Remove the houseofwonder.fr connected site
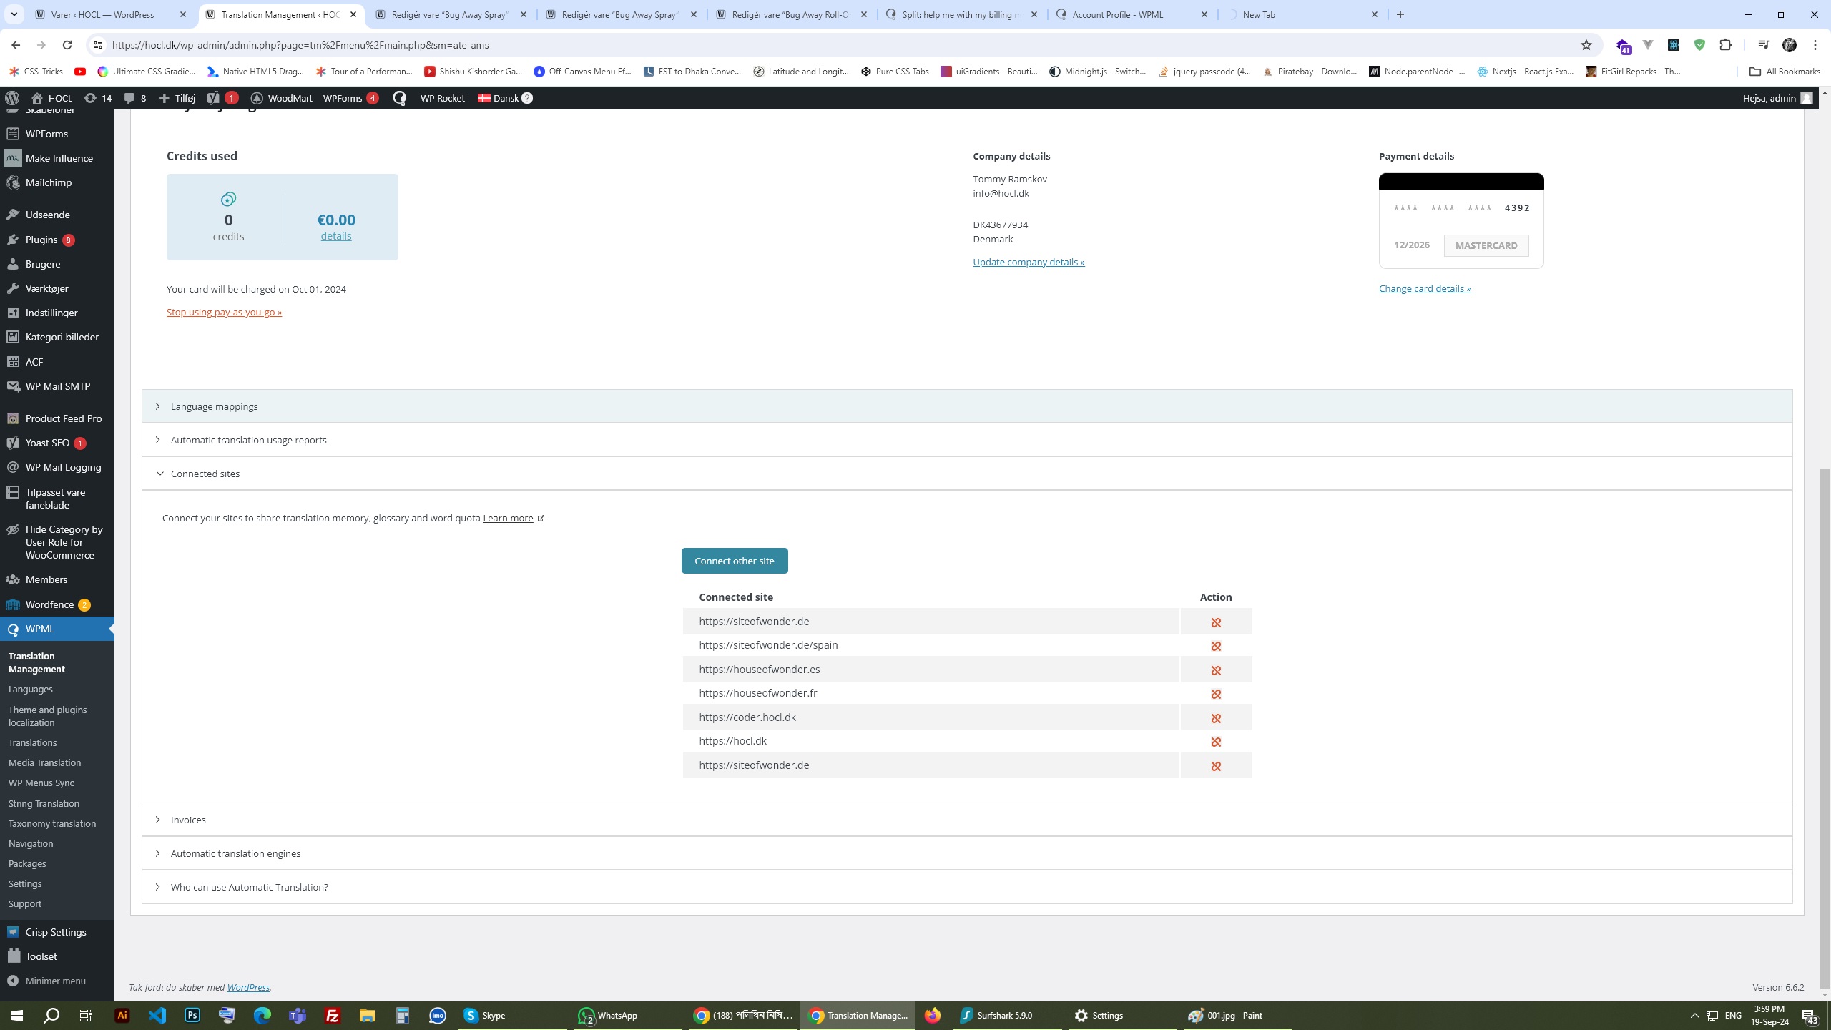1831x1030 pixels. (1216, 694)
